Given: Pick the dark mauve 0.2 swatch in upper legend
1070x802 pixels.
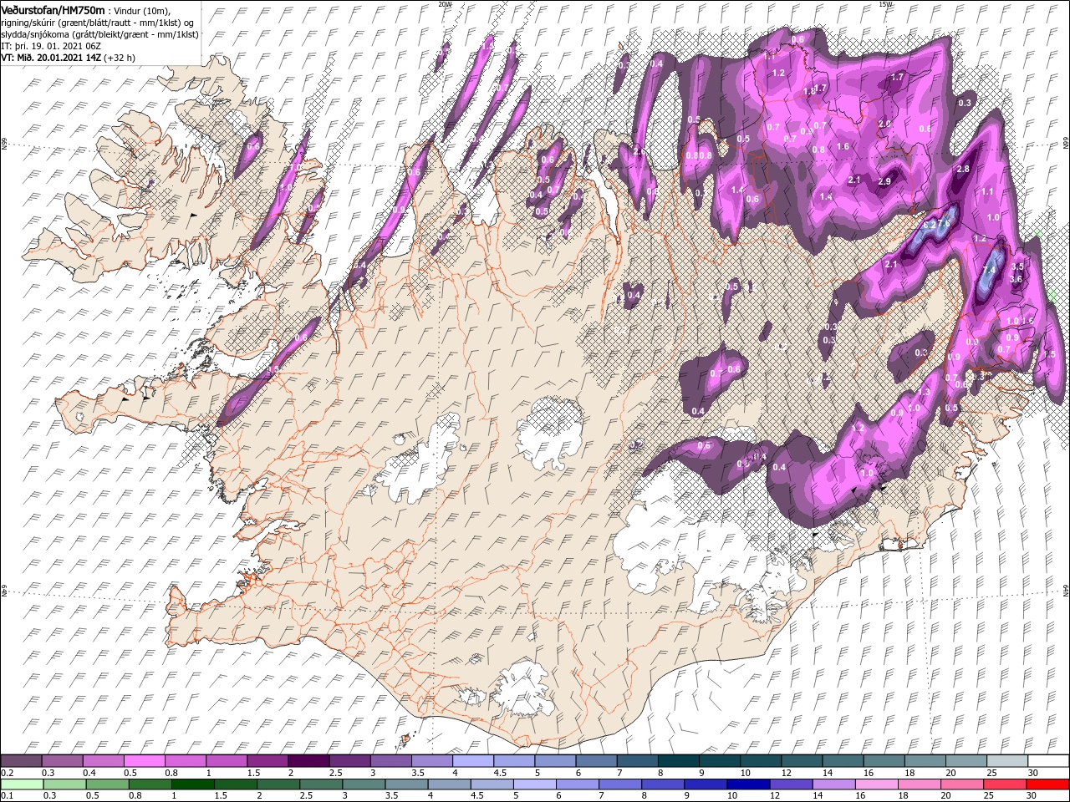Looking at the screenshot, I should [22, 761].
